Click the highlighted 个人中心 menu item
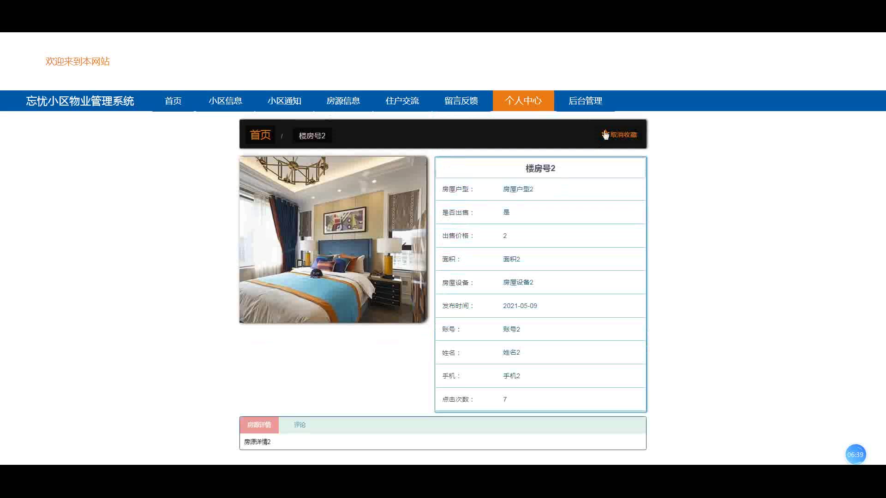Viewport: 886px width, 498px height. click(x=523, y=101)
